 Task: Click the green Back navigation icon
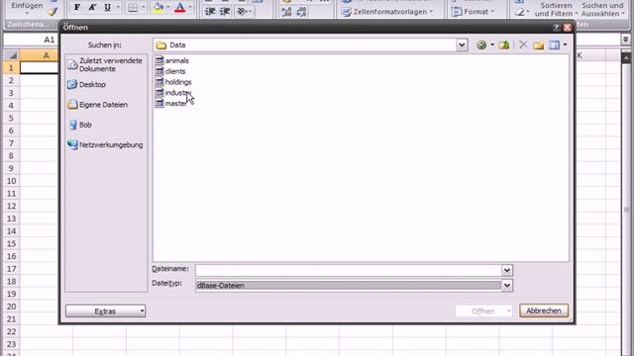[481, 44]
